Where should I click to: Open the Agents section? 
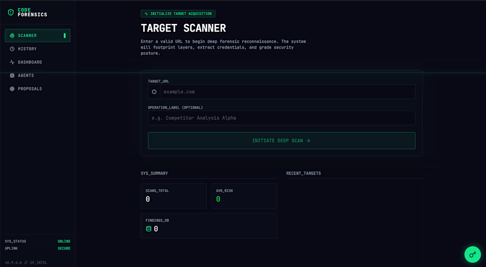coord(38,76)
